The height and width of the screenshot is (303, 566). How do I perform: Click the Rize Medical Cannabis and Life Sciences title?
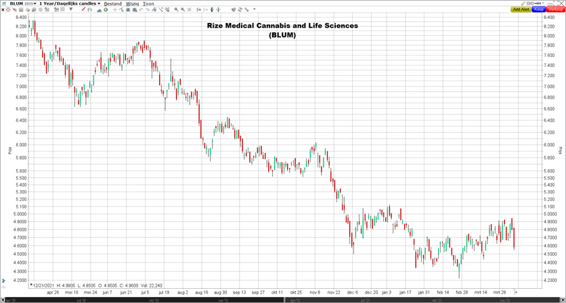282,26
